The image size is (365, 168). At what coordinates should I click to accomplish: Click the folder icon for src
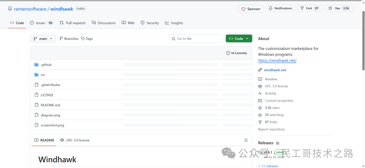36,75
